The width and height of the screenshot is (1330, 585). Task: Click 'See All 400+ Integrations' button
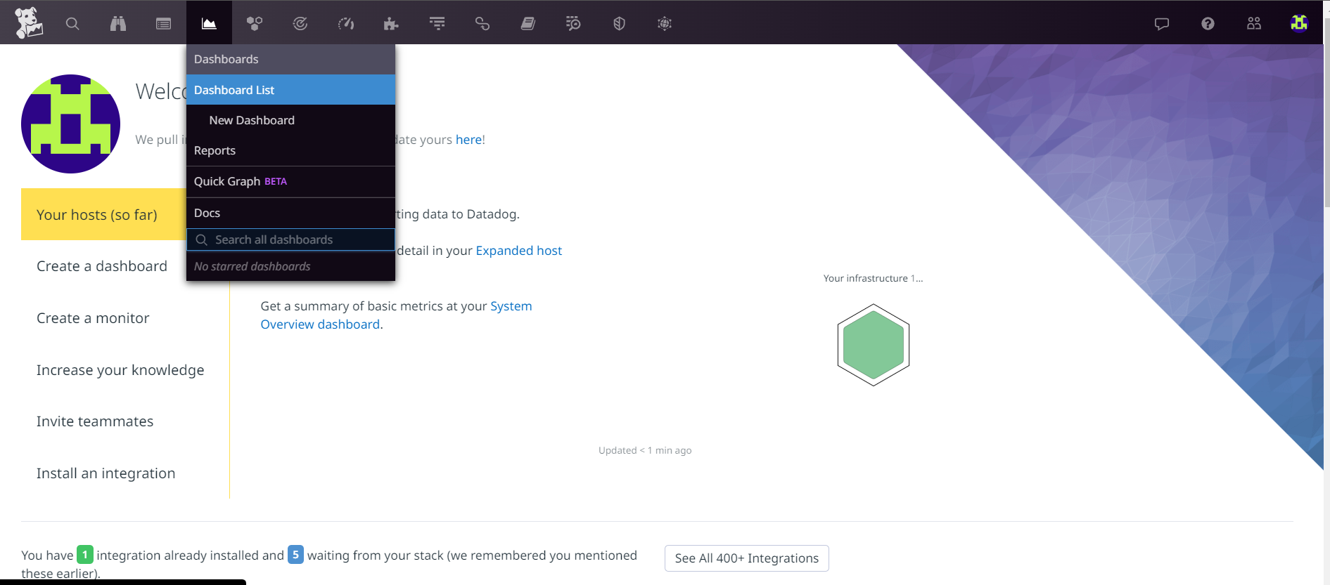pyautogui.click(x=747, y=558)
